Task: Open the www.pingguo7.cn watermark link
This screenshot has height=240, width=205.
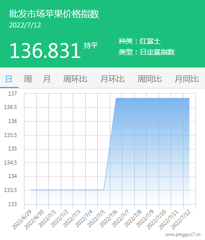Action: coord(183,234)
